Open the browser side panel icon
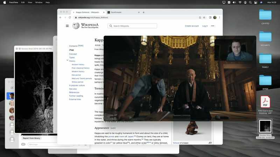The height and width of the screenshot is (157, 280). [x=210, y=17]
